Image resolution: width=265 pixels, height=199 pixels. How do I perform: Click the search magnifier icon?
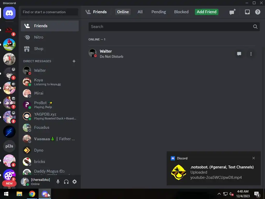[255, 27]
